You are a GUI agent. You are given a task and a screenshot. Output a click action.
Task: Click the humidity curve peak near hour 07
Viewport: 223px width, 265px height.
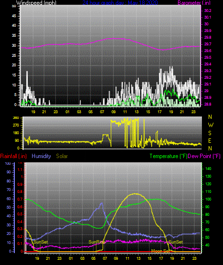102,203
